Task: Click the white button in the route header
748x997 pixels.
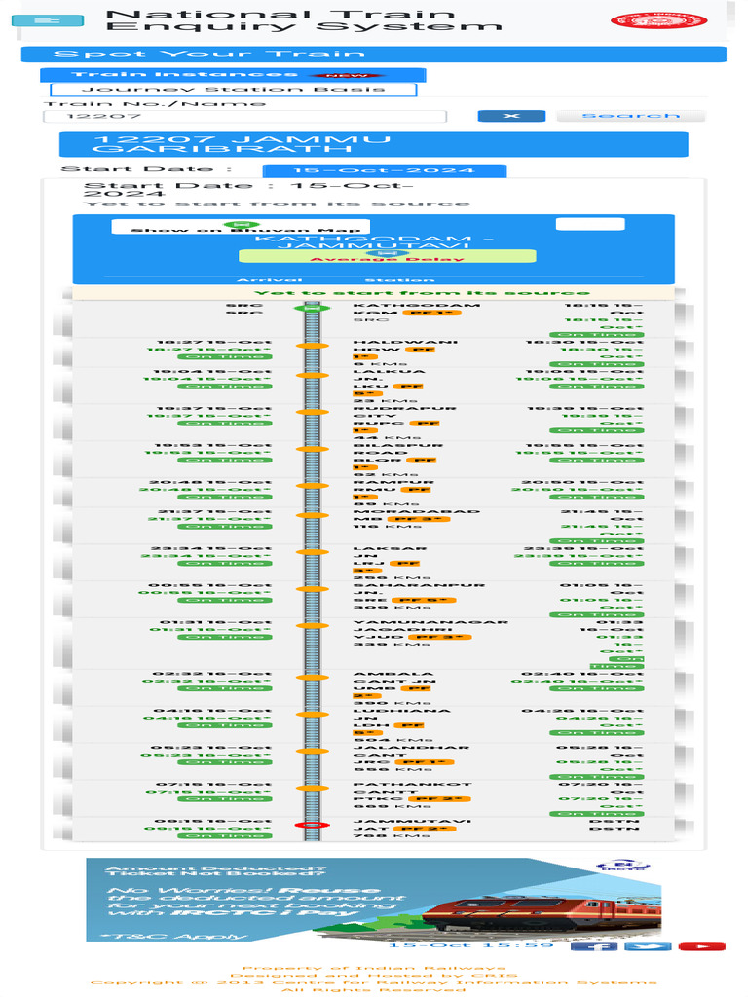Action: (x=590, y=224)
